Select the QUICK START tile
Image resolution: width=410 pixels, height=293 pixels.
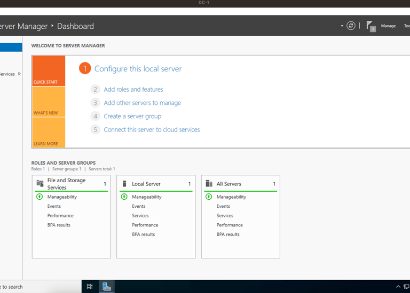(x=49, y=71)
